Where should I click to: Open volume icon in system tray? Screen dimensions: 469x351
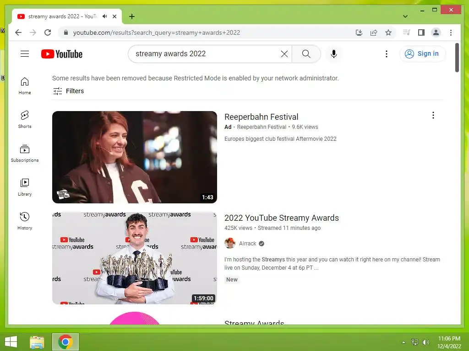pyautogui.click(x=425, y=342)
